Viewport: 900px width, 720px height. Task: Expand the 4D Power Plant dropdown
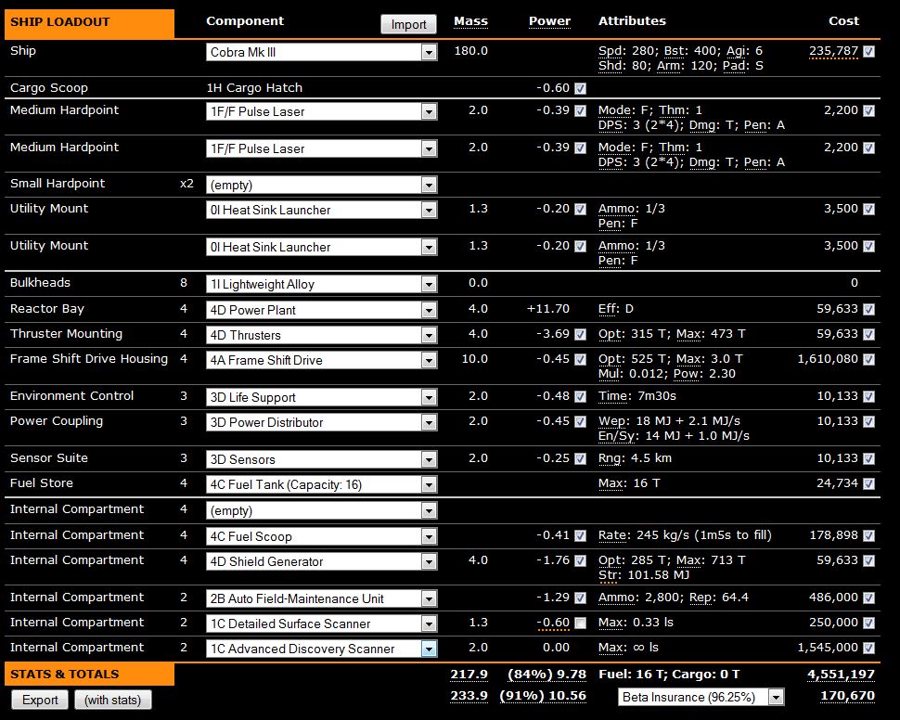point(321,310)
